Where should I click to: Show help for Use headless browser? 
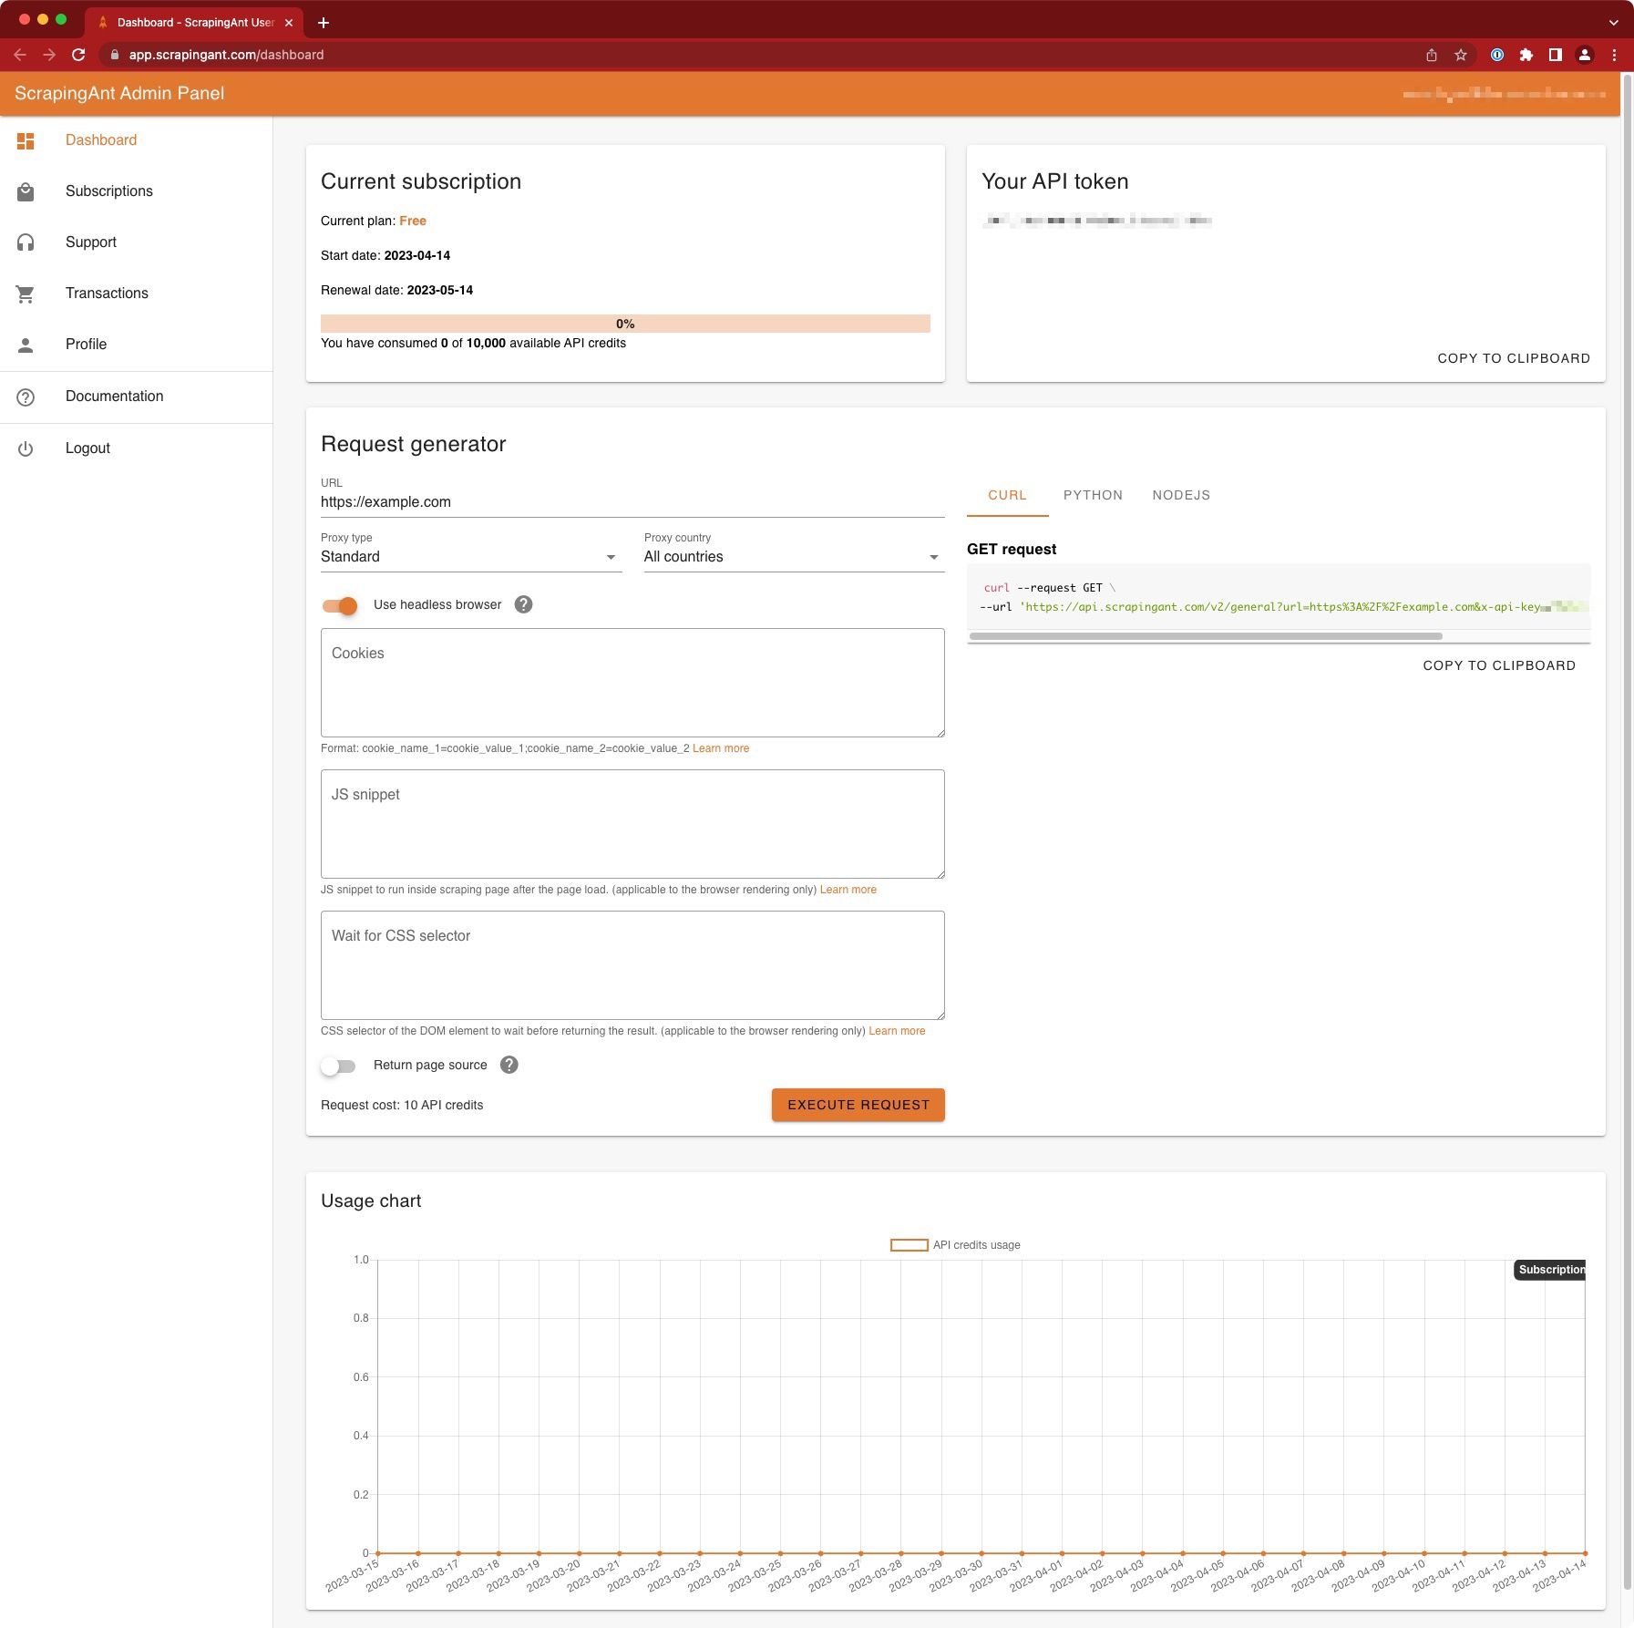point(523,604)
